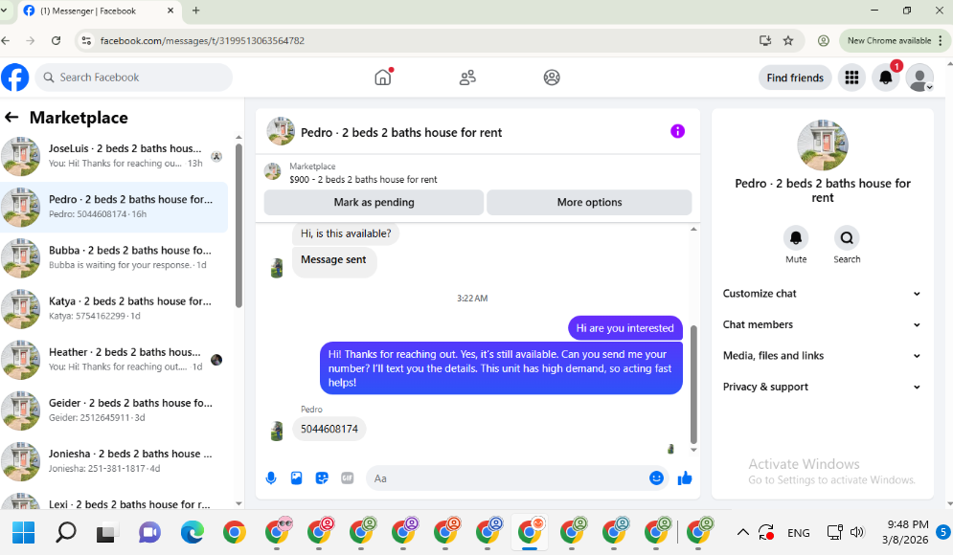This screenshot has width=953, height=555.
Task: Open a new Chrome tab
Action: [195, 11]
